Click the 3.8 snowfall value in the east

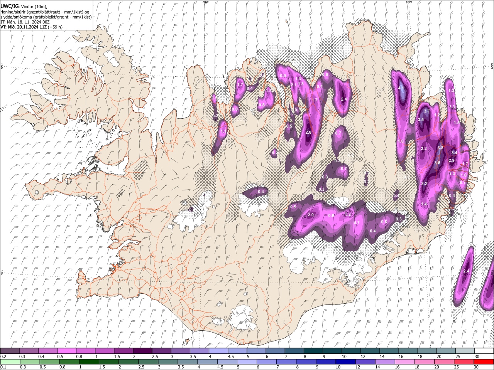pyautogui.click(x=440, y=148)
